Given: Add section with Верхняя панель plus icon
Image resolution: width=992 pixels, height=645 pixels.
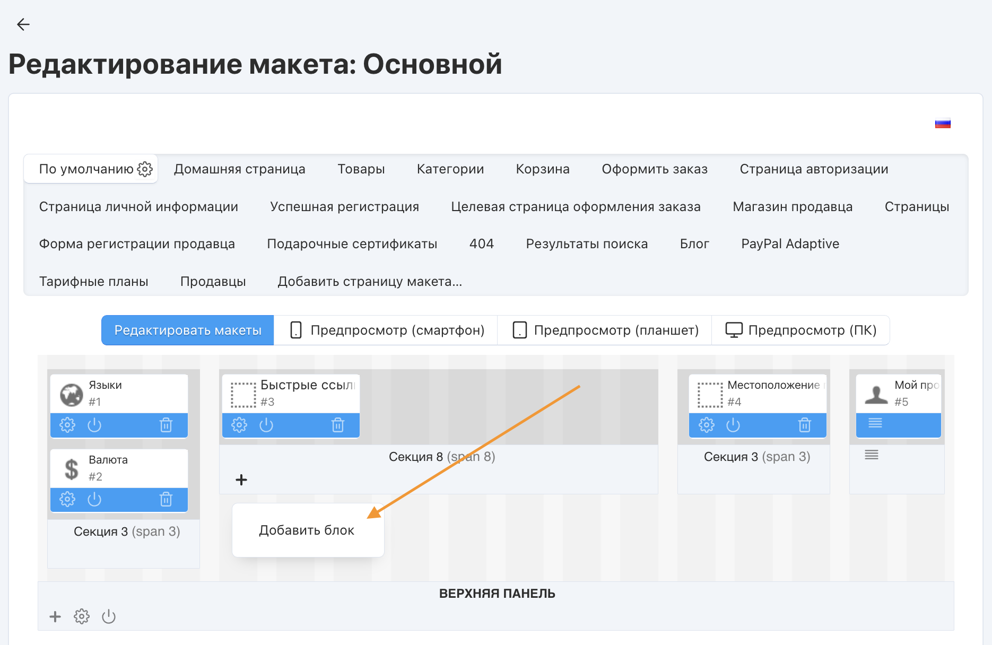Looking at the screenshot, I should pyautogui.click(x=55, y=616).
